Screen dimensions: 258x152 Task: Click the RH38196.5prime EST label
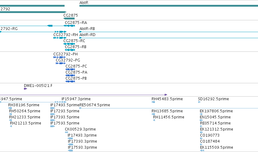pos(24,105)
